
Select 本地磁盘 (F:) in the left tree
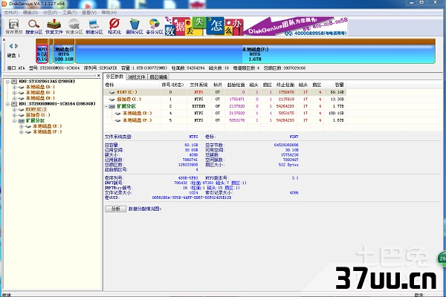pyautogui.click(x=48, y=132)
